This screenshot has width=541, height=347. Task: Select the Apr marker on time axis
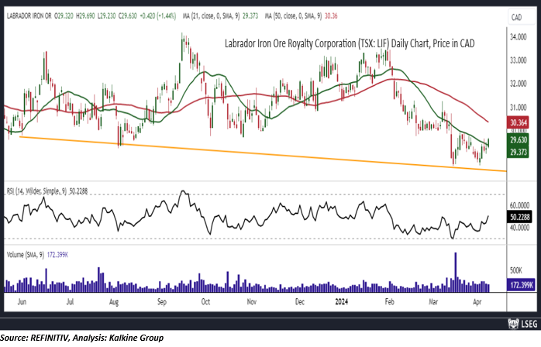(477, 302)
